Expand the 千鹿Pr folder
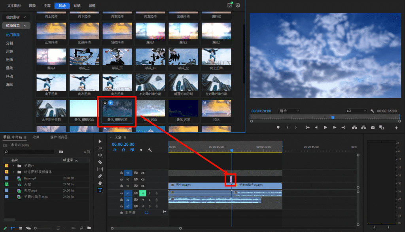Viewport: 405px width, 232px height. pyautogui.click(x=13, y=166)
